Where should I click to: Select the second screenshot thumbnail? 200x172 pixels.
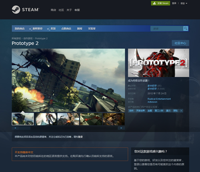coord(46,119)
